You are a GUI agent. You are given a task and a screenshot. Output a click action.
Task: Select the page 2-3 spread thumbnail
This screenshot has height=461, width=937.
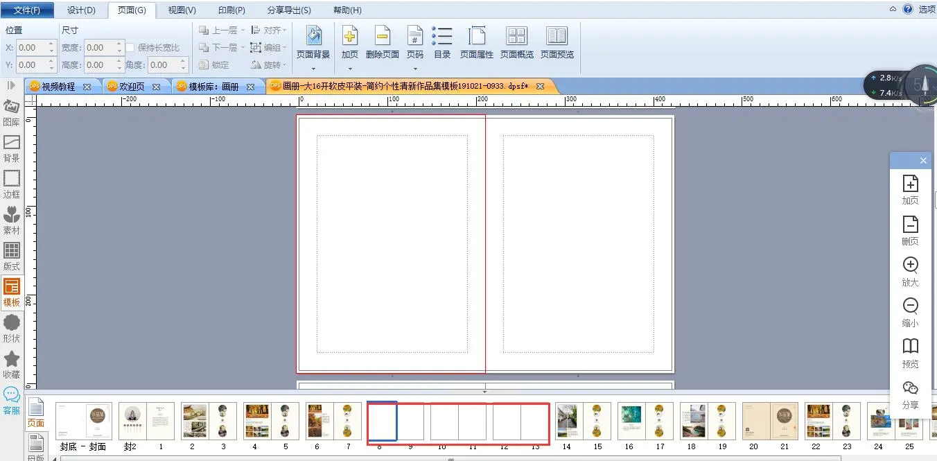tap(208, 421)
